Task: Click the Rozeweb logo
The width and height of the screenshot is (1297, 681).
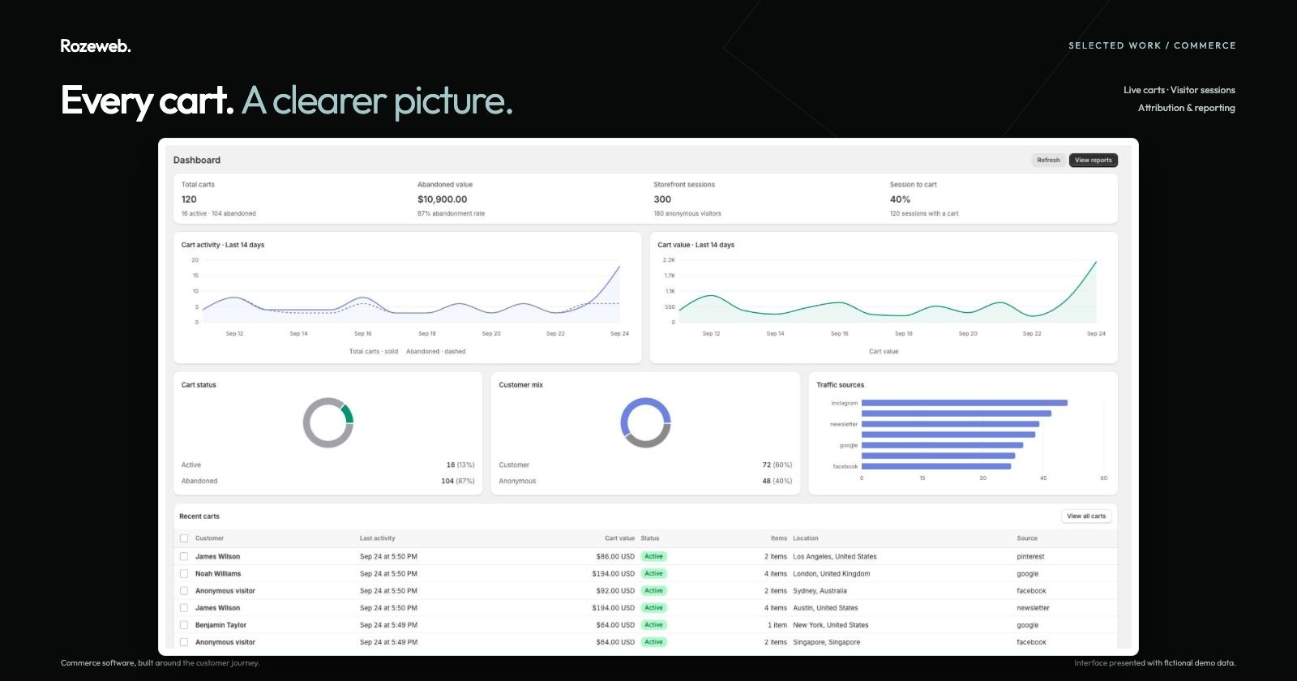Action: coord(96,46)
